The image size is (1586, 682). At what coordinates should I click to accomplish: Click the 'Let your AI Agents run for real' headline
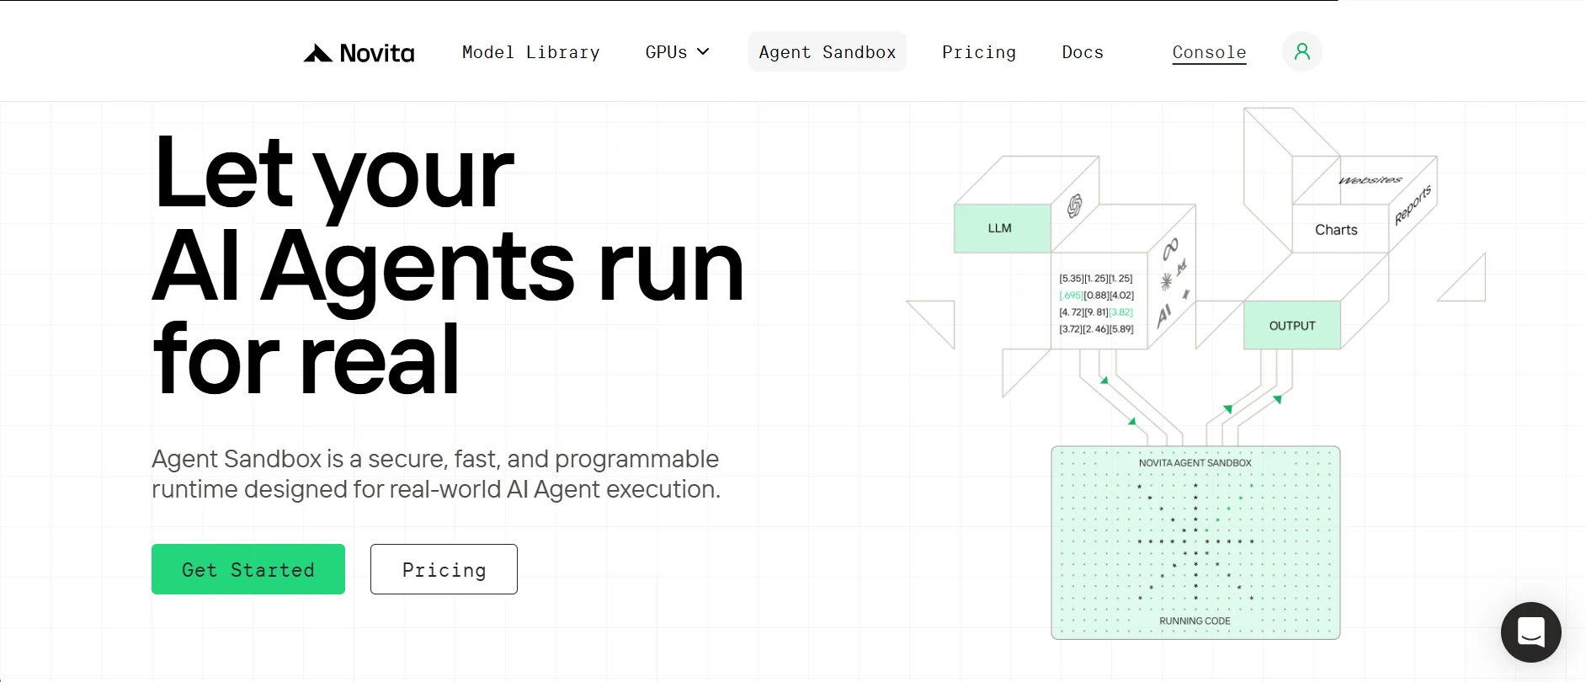pyautogui.click(x=449, y=265)
